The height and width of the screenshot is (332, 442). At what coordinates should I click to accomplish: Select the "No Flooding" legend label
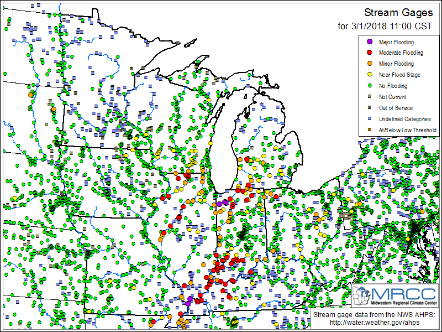[x=393, y=86]
